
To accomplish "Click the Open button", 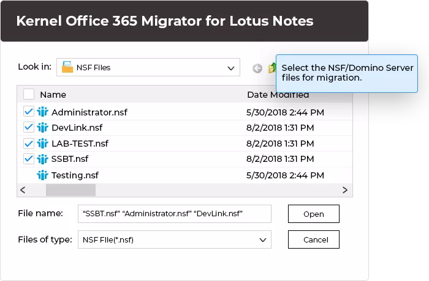I will [314, 214].
